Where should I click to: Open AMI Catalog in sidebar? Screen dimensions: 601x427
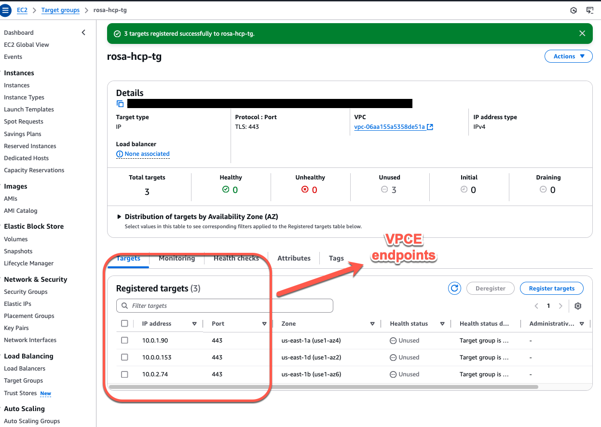click(x=20, y=211)
